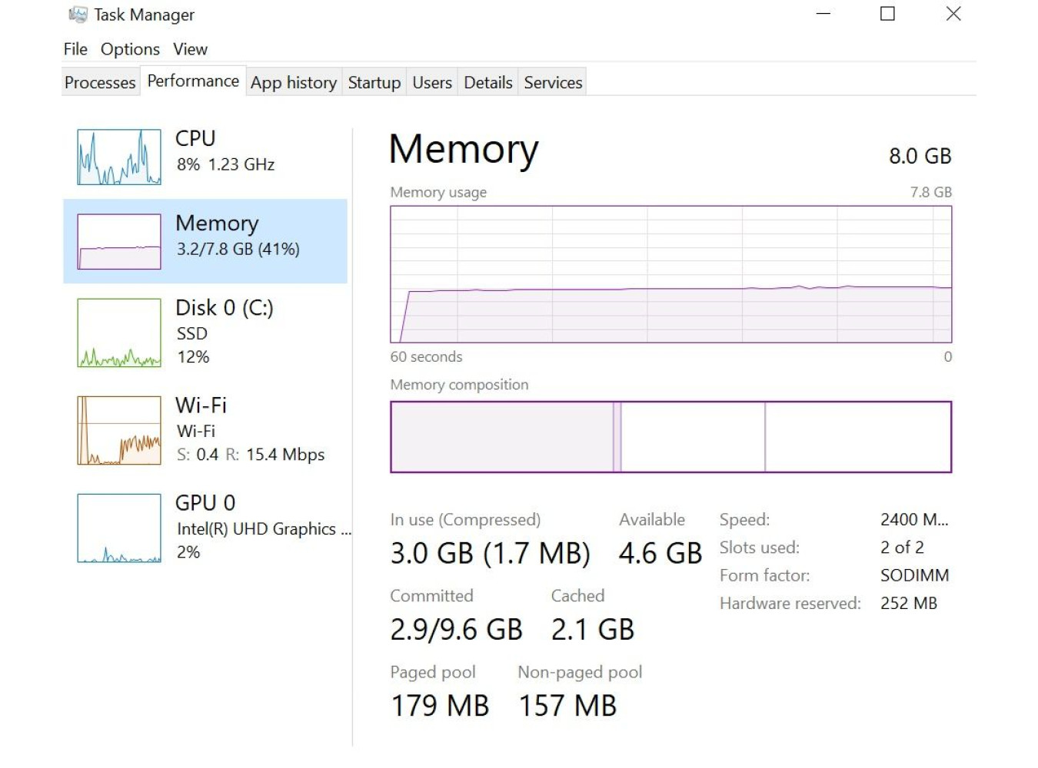The height and width of the screenshot is (768, 1038).
Task: Click the Memory usage history graph
Action: (670, 274)
